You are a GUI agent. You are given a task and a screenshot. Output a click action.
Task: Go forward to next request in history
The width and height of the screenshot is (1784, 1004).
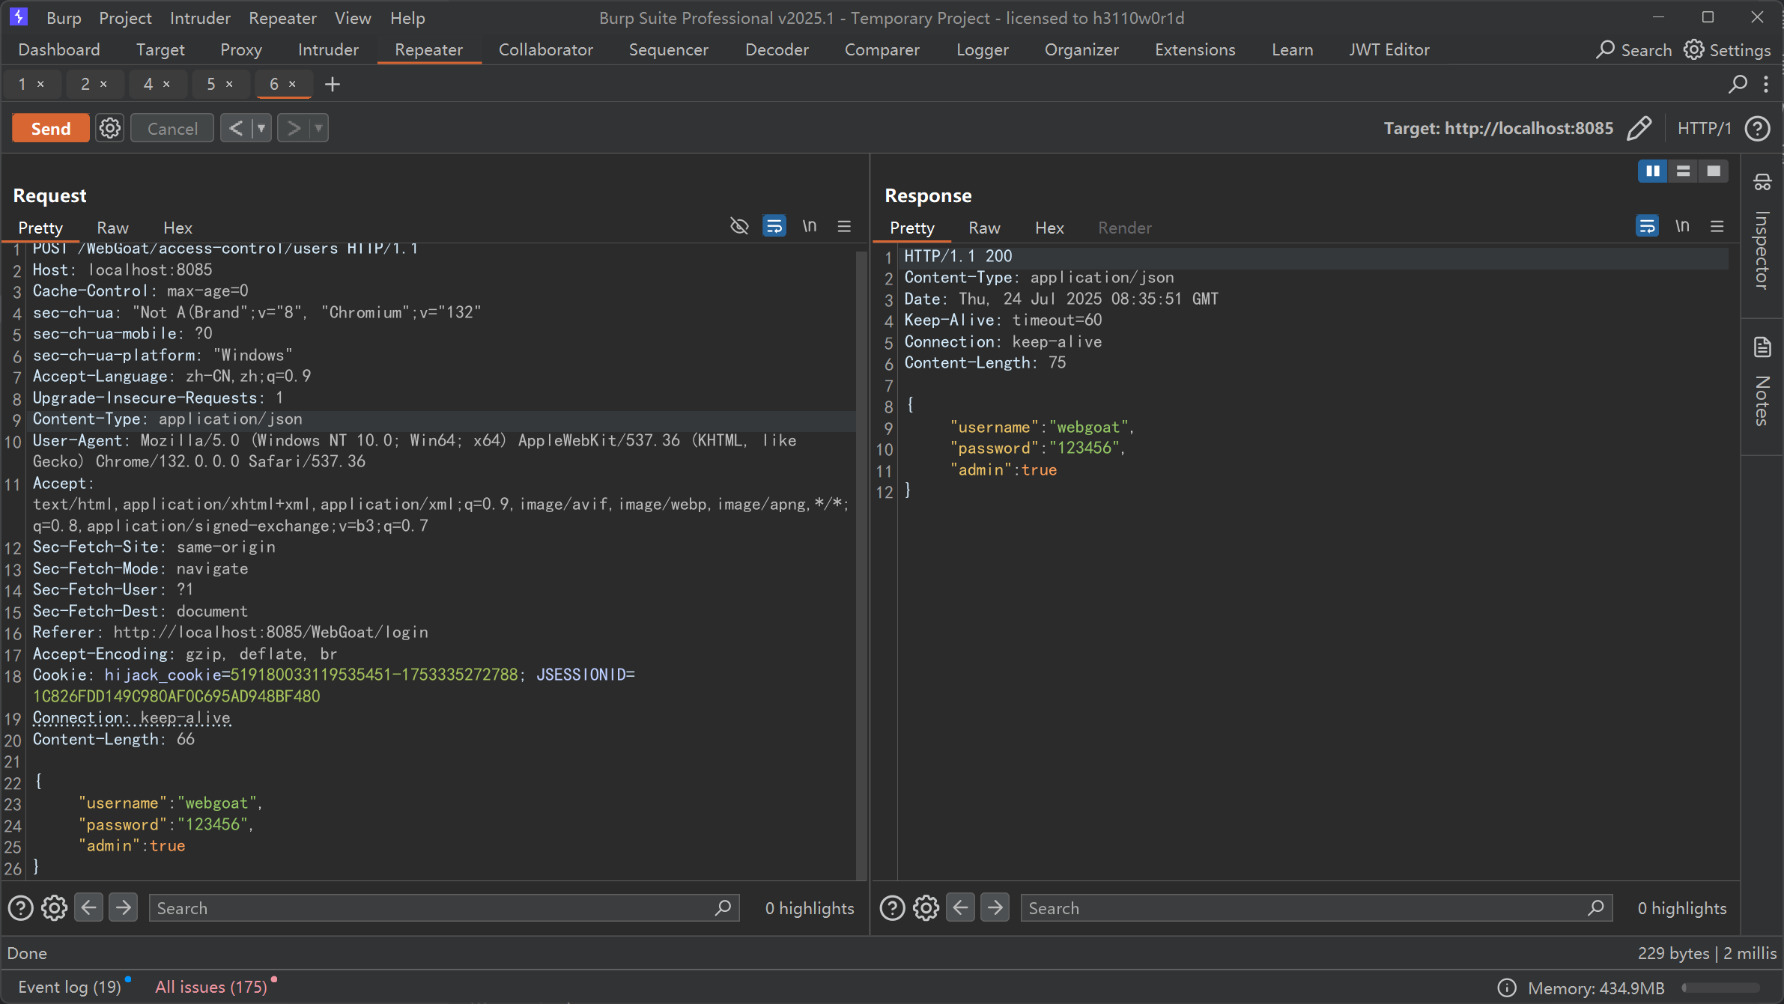click(x=294, y=128)
